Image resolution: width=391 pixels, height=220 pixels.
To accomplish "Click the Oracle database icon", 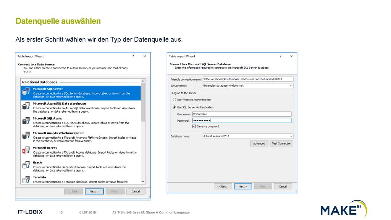I will pyautogui.click(x=26, y=165).
